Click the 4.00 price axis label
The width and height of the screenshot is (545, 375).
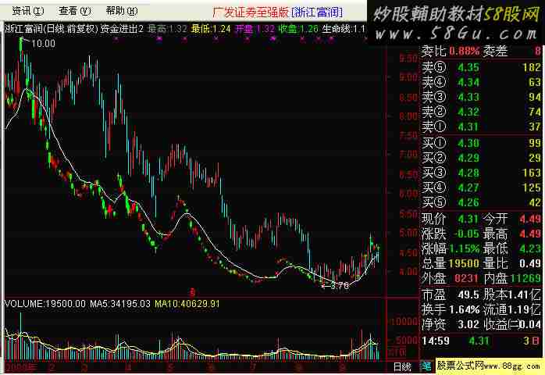(x=408, y=271)
